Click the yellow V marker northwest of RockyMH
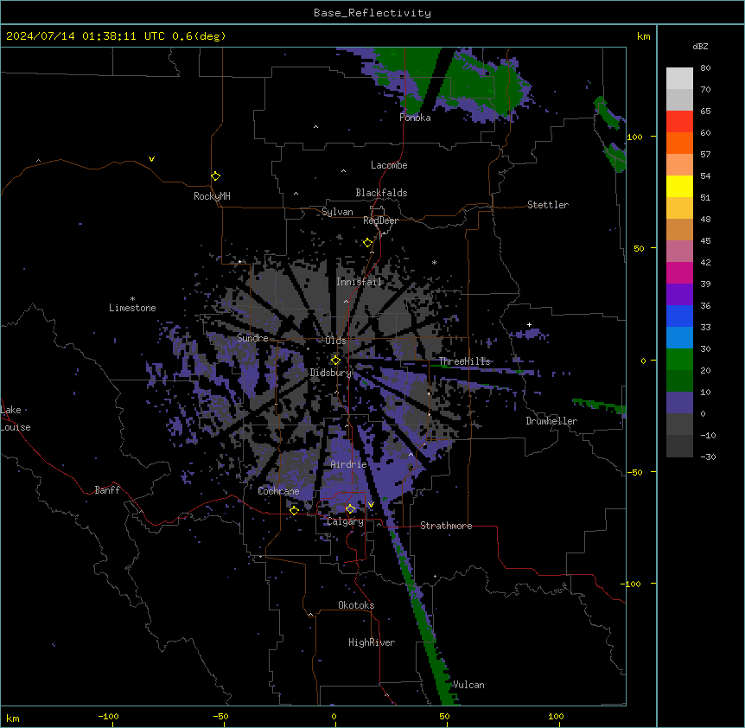Screen dimensions: 745x728 151,159
